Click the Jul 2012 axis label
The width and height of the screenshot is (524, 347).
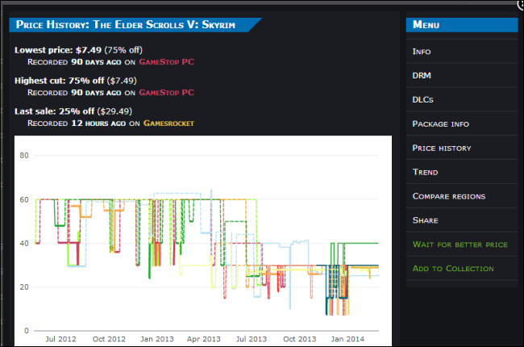[x=60, y=339]
